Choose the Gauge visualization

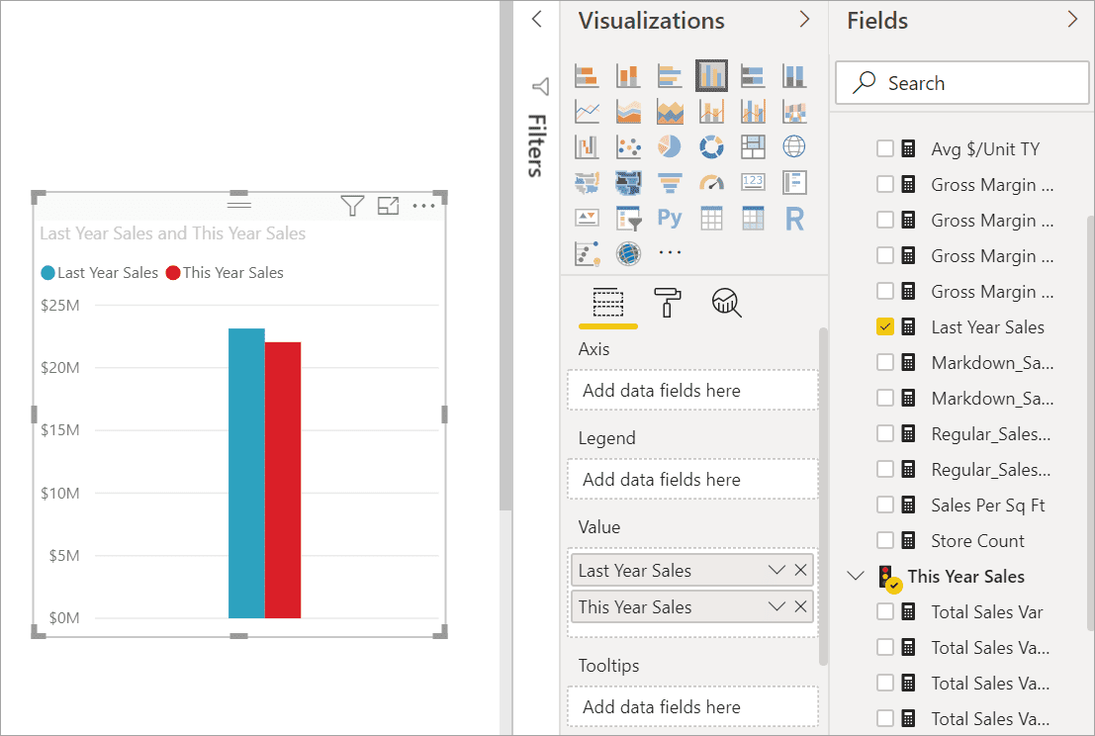point(711,182)
